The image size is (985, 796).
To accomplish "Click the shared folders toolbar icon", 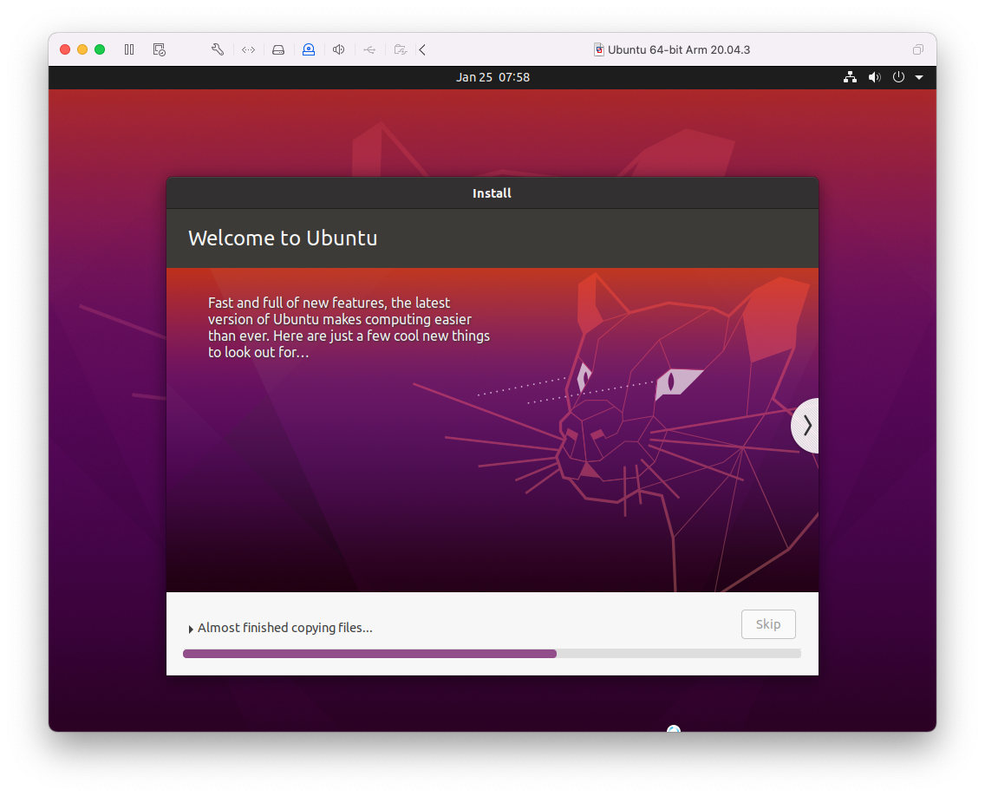I will pos(400,49).
